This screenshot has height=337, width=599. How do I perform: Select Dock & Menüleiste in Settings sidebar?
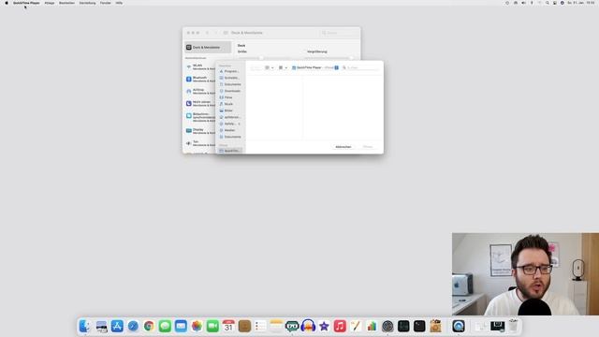coord(208,48)
